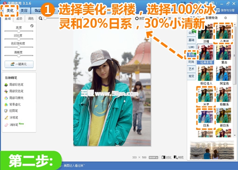This screenshot has width=238, height=170.
Task: Open the 饰品 accessories tab
Action: tap(37, 10)
